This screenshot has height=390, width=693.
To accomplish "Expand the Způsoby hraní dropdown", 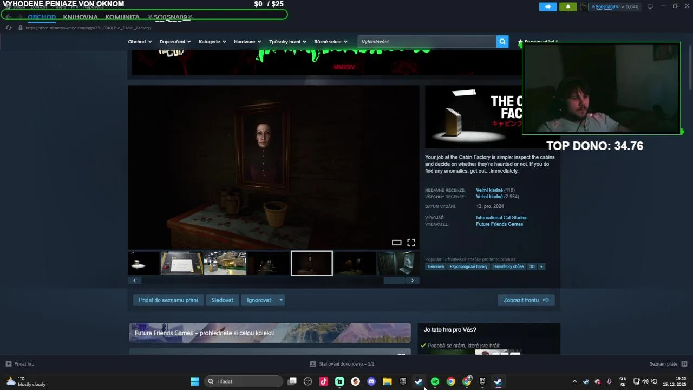I will click(287, 42).
